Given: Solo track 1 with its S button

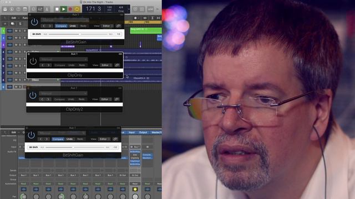Looking at the screenshot, I should pos(20,31).
